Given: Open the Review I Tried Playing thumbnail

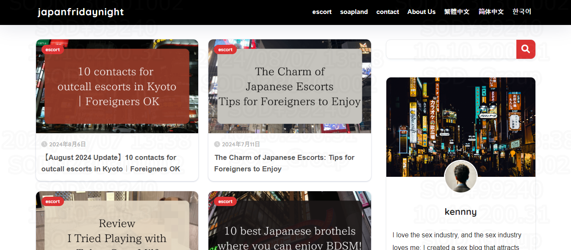Looking at the screenshot, I should (117, 220).
